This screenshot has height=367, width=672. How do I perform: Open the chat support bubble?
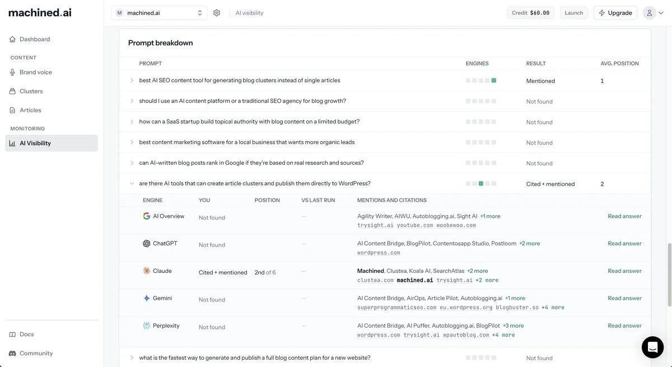click(652, 347)
